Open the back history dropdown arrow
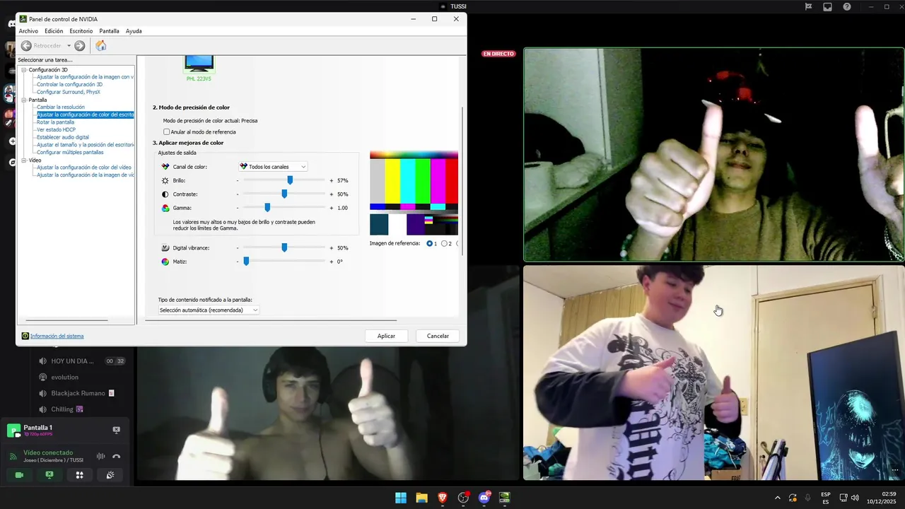This screenshot has width=905, height=509. click(x=69, y=46)
